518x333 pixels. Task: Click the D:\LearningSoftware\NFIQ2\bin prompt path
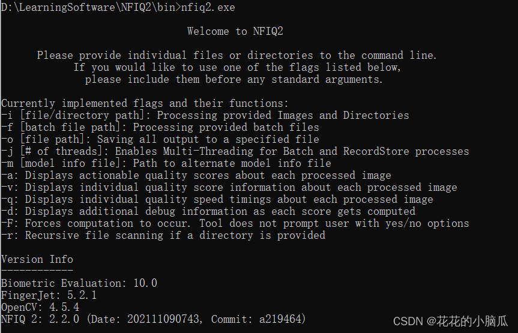88,7
